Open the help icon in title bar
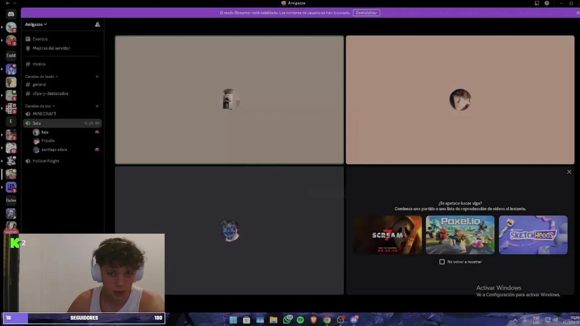This screenshot has width=580, height=326. click(x=547, y=3)
